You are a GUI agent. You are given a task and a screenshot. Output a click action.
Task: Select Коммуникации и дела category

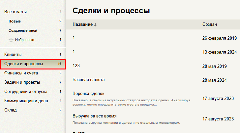click(x=26, y=101)
